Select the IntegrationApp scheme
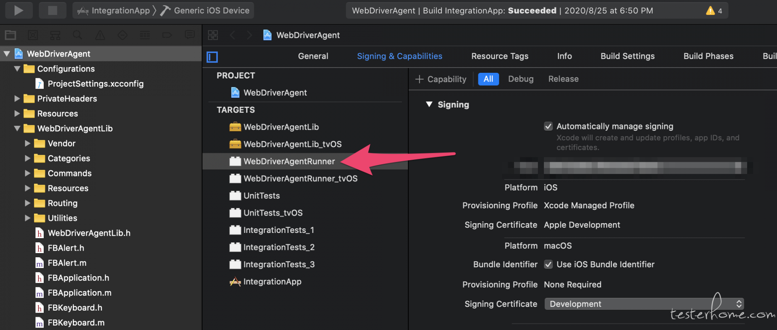This screenshot has width=777, height=330. click(114, 11)
